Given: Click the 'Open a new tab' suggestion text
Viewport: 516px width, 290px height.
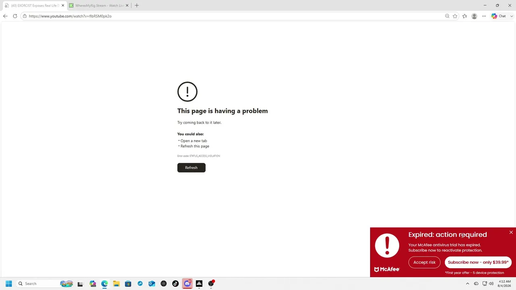Looking at the screenshot, I should pyautogui.click(x=193, y=141).
